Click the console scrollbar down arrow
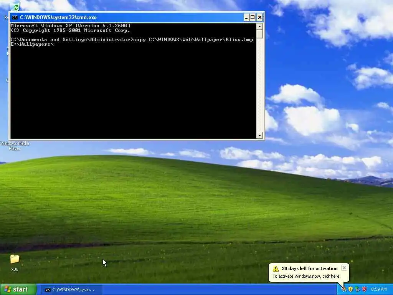This screenshot has height=295, width=393. coord(259,136)
